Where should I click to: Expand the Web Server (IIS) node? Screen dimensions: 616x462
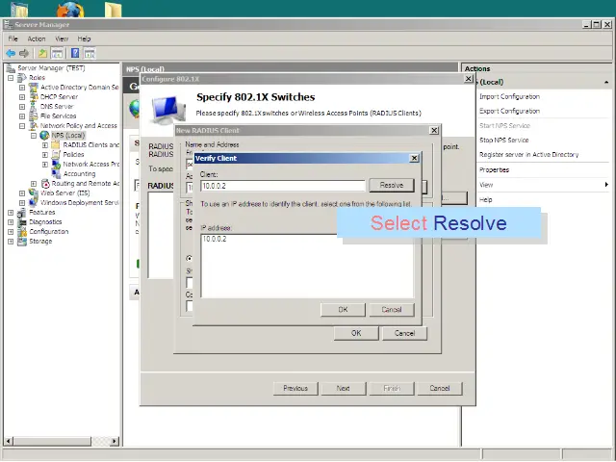tap(22, 193)
